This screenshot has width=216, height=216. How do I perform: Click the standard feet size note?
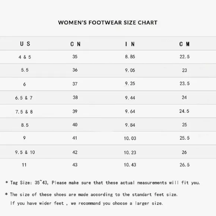(x=91, y=194)
